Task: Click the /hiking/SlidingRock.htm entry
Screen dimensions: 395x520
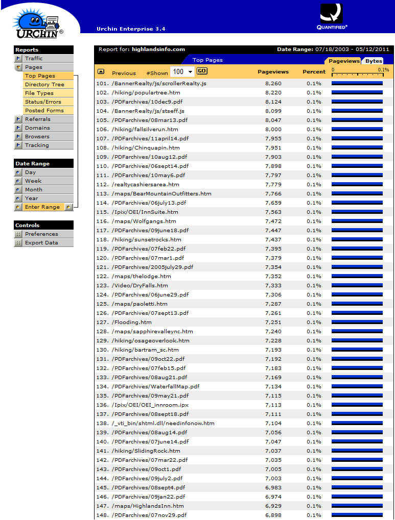Action: [146, 451]
